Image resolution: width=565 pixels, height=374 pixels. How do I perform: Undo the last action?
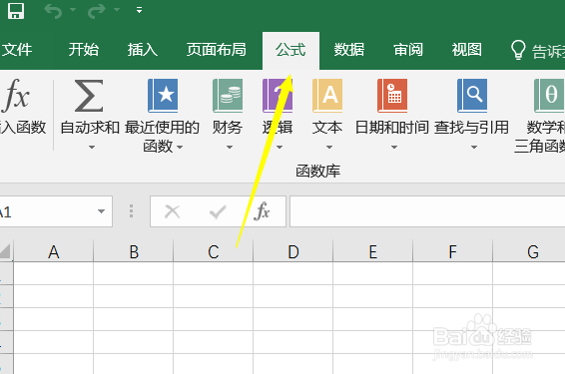[x=53, y=11]
